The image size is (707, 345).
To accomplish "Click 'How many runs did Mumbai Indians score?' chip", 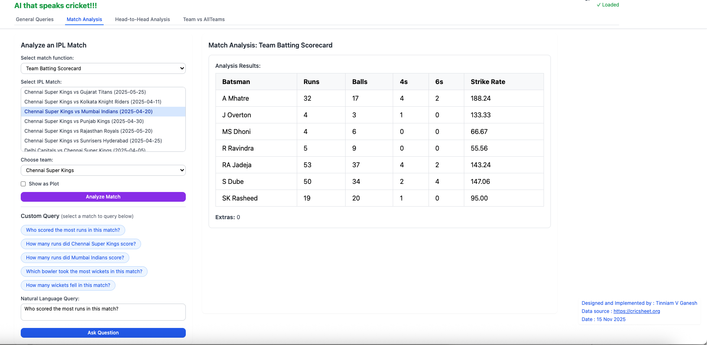I will (75, 258).
